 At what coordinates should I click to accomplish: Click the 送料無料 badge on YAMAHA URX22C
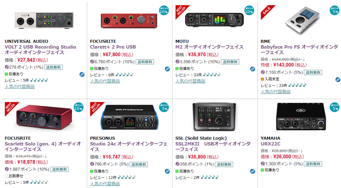(313, 164)
